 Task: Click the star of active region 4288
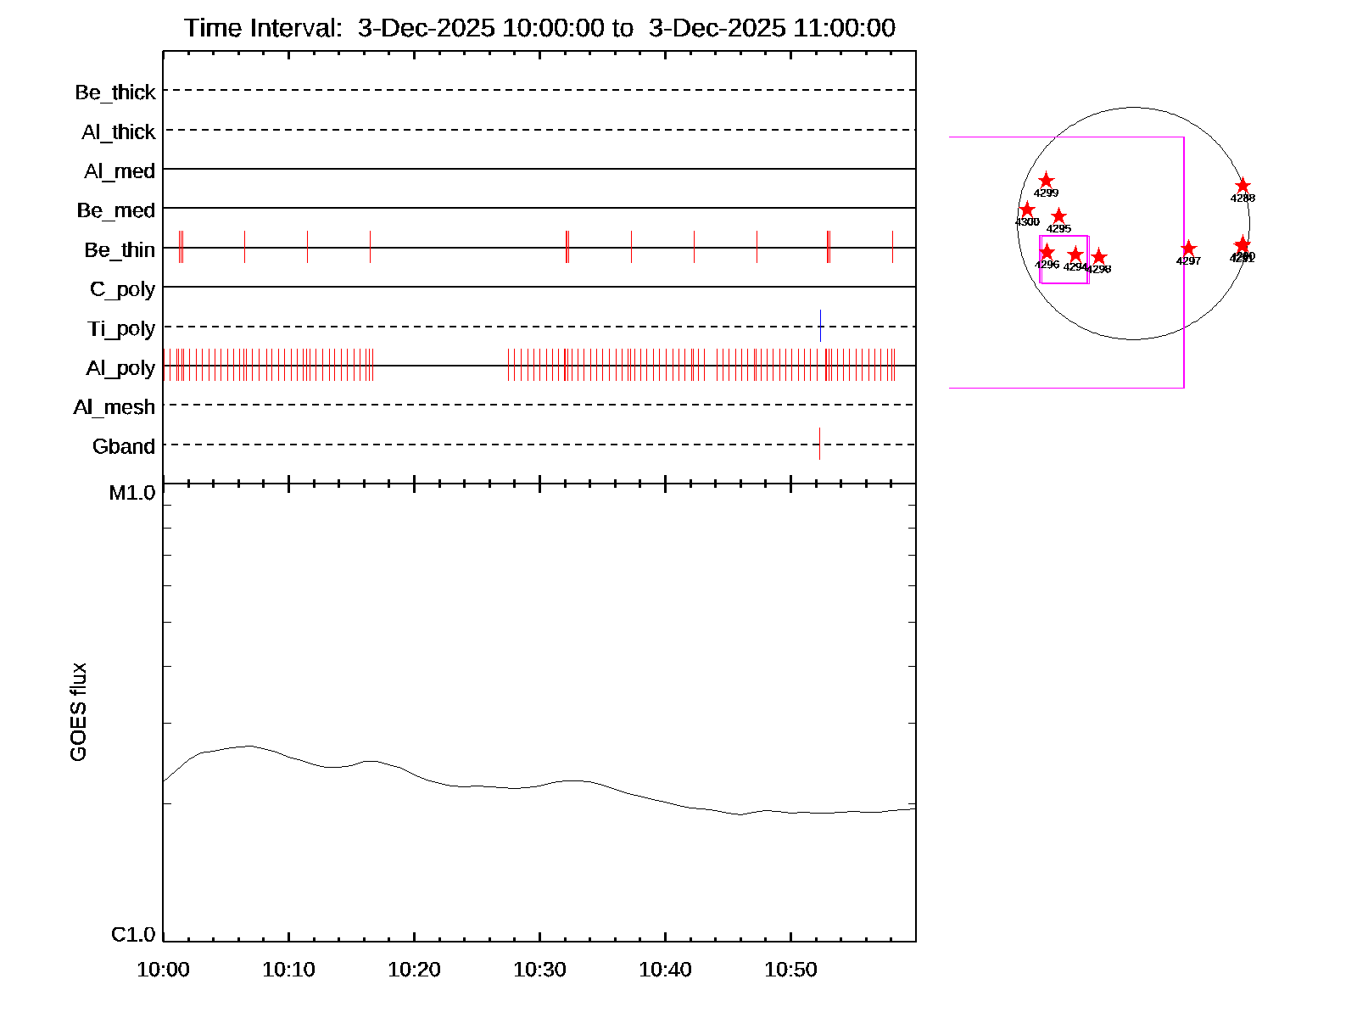click(1243, 186)
